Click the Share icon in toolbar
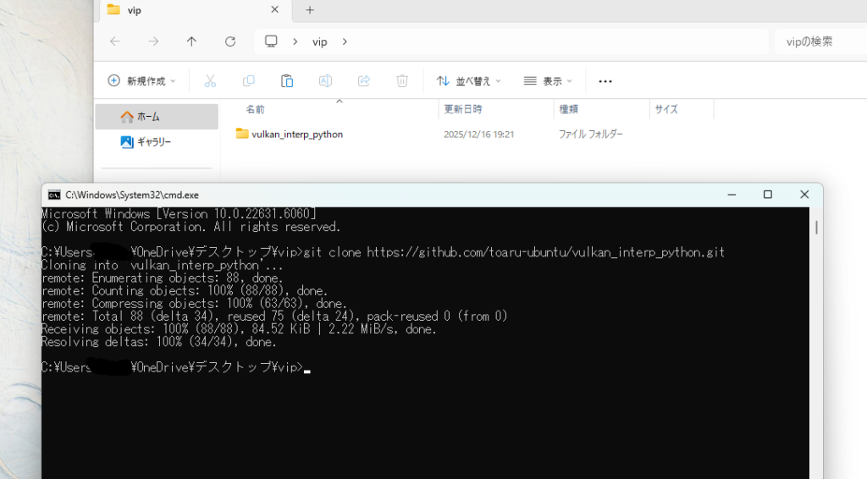Viewport: 867px width, 479px height. point(364,81)
